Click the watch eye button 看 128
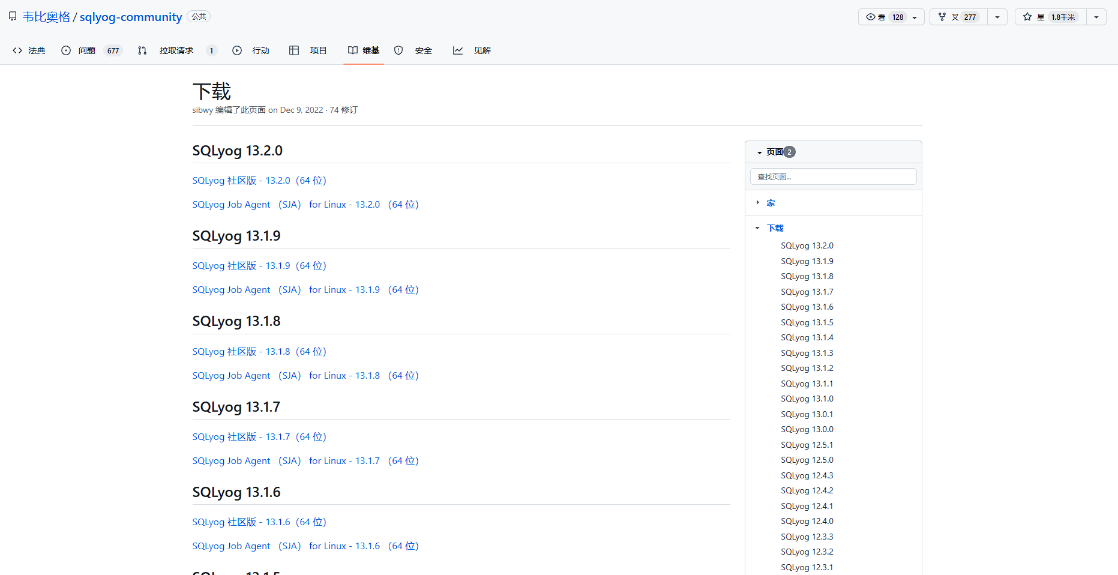 (891, 17)
